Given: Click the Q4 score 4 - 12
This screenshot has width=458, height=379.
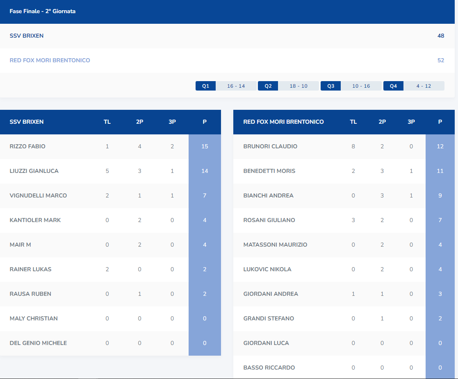Looking at the screenshot, I should coord(424,86).
